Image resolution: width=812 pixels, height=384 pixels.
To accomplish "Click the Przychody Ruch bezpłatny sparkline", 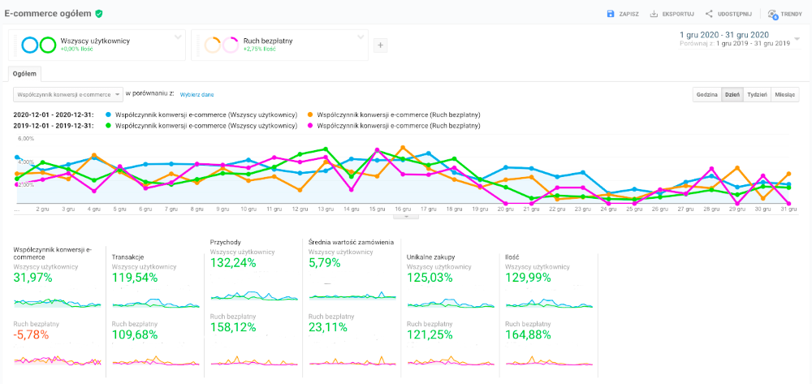I will 253,360.
